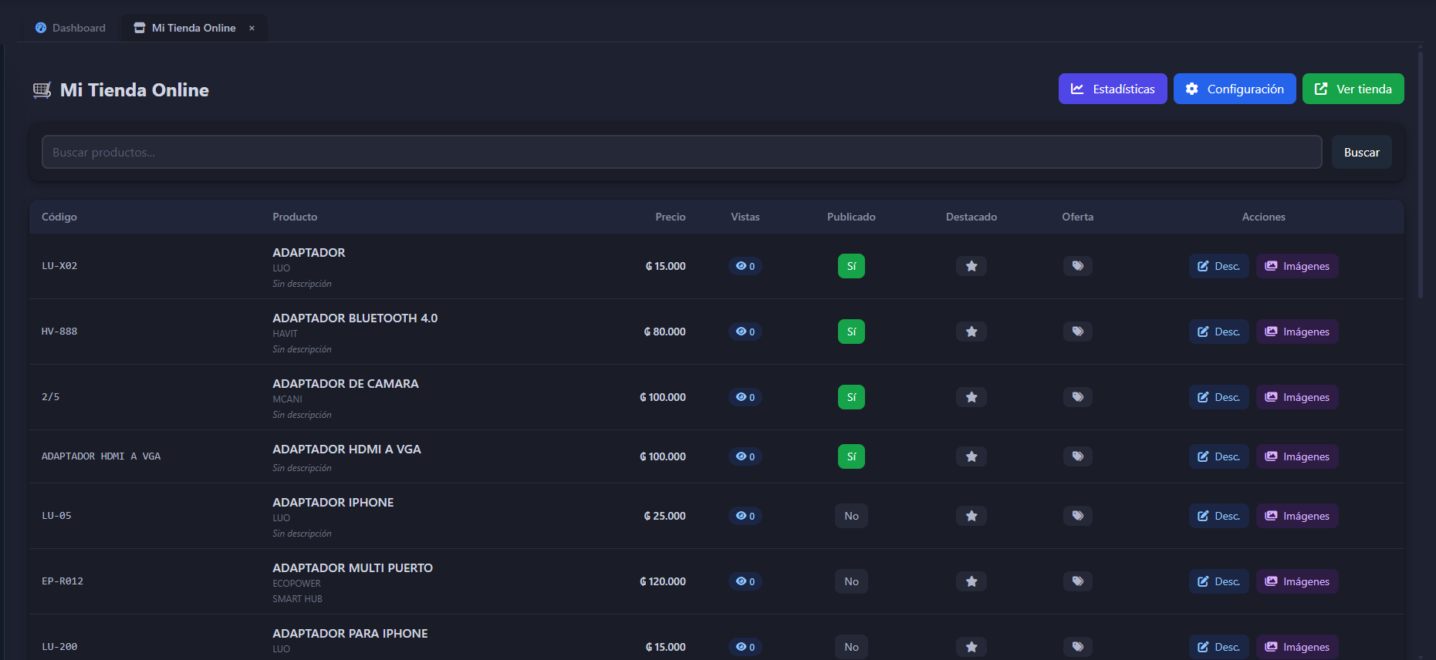Edit Desc. for ADAPTADOR BLUETOOTH 4.0
This screenshot has height=660, width=1436.
point(1219,332)
